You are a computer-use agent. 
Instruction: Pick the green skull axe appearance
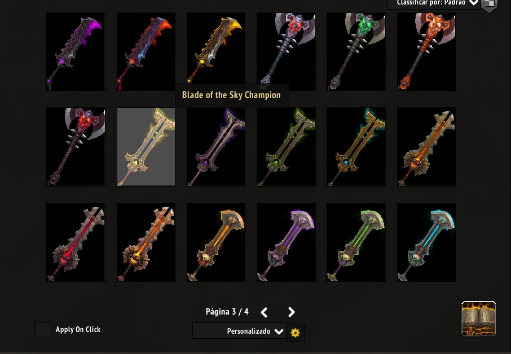click(x=356, y=51)
